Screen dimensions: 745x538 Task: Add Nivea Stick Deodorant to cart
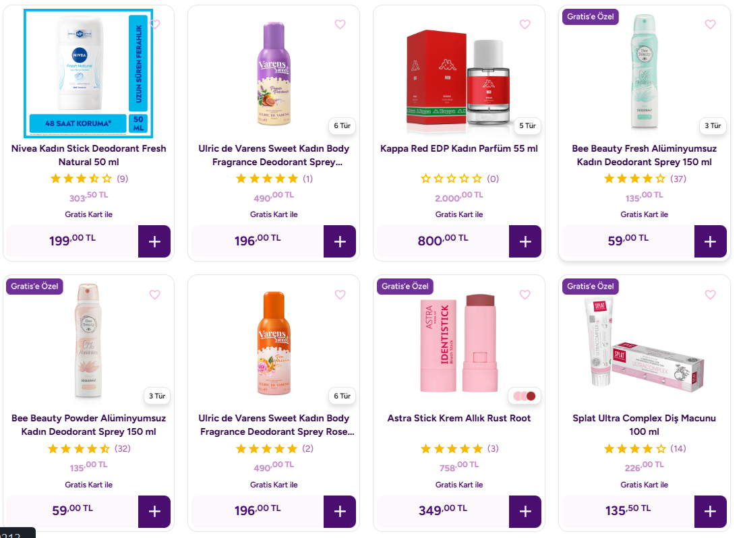tap(154, 241)
